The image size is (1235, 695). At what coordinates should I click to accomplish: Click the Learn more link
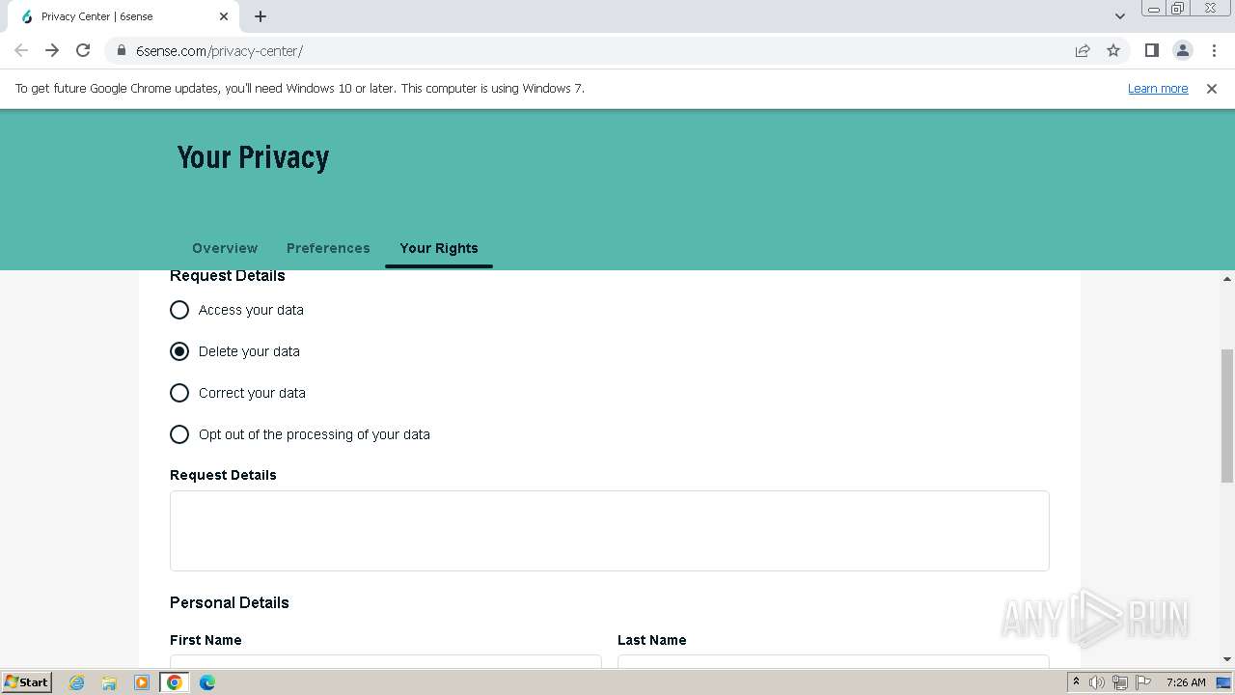tap(1158, 88)
